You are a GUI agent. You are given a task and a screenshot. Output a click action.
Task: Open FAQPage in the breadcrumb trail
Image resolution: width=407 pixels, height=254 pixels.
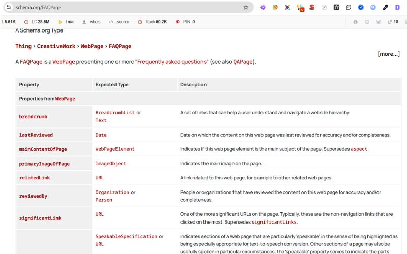pos(120,46)
